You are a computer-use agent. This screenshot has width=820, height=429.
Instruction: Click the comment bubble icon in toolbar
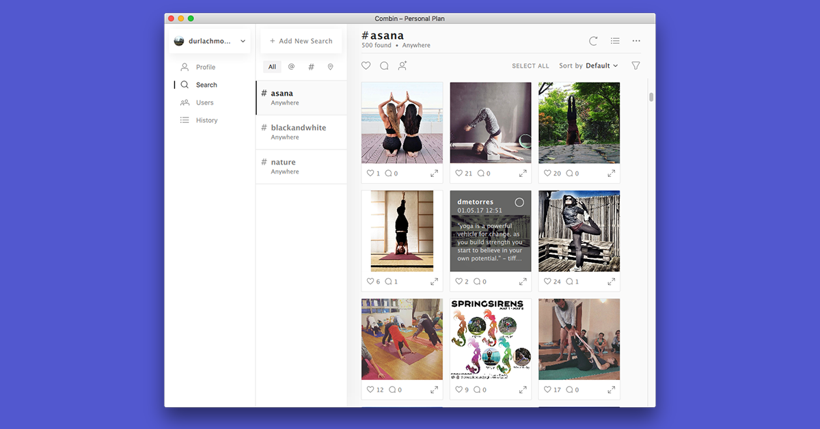click(x=384, y=66)
